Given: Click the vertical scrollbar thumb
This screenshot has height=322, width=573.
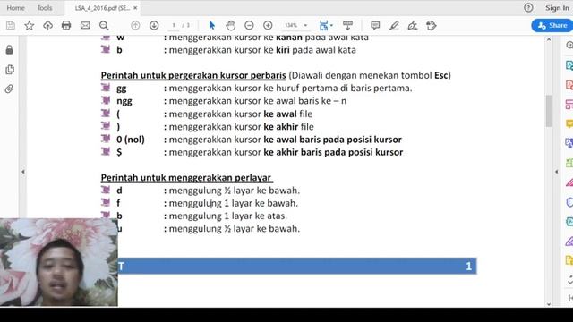Looking at the screenshot, I should 549,111.
